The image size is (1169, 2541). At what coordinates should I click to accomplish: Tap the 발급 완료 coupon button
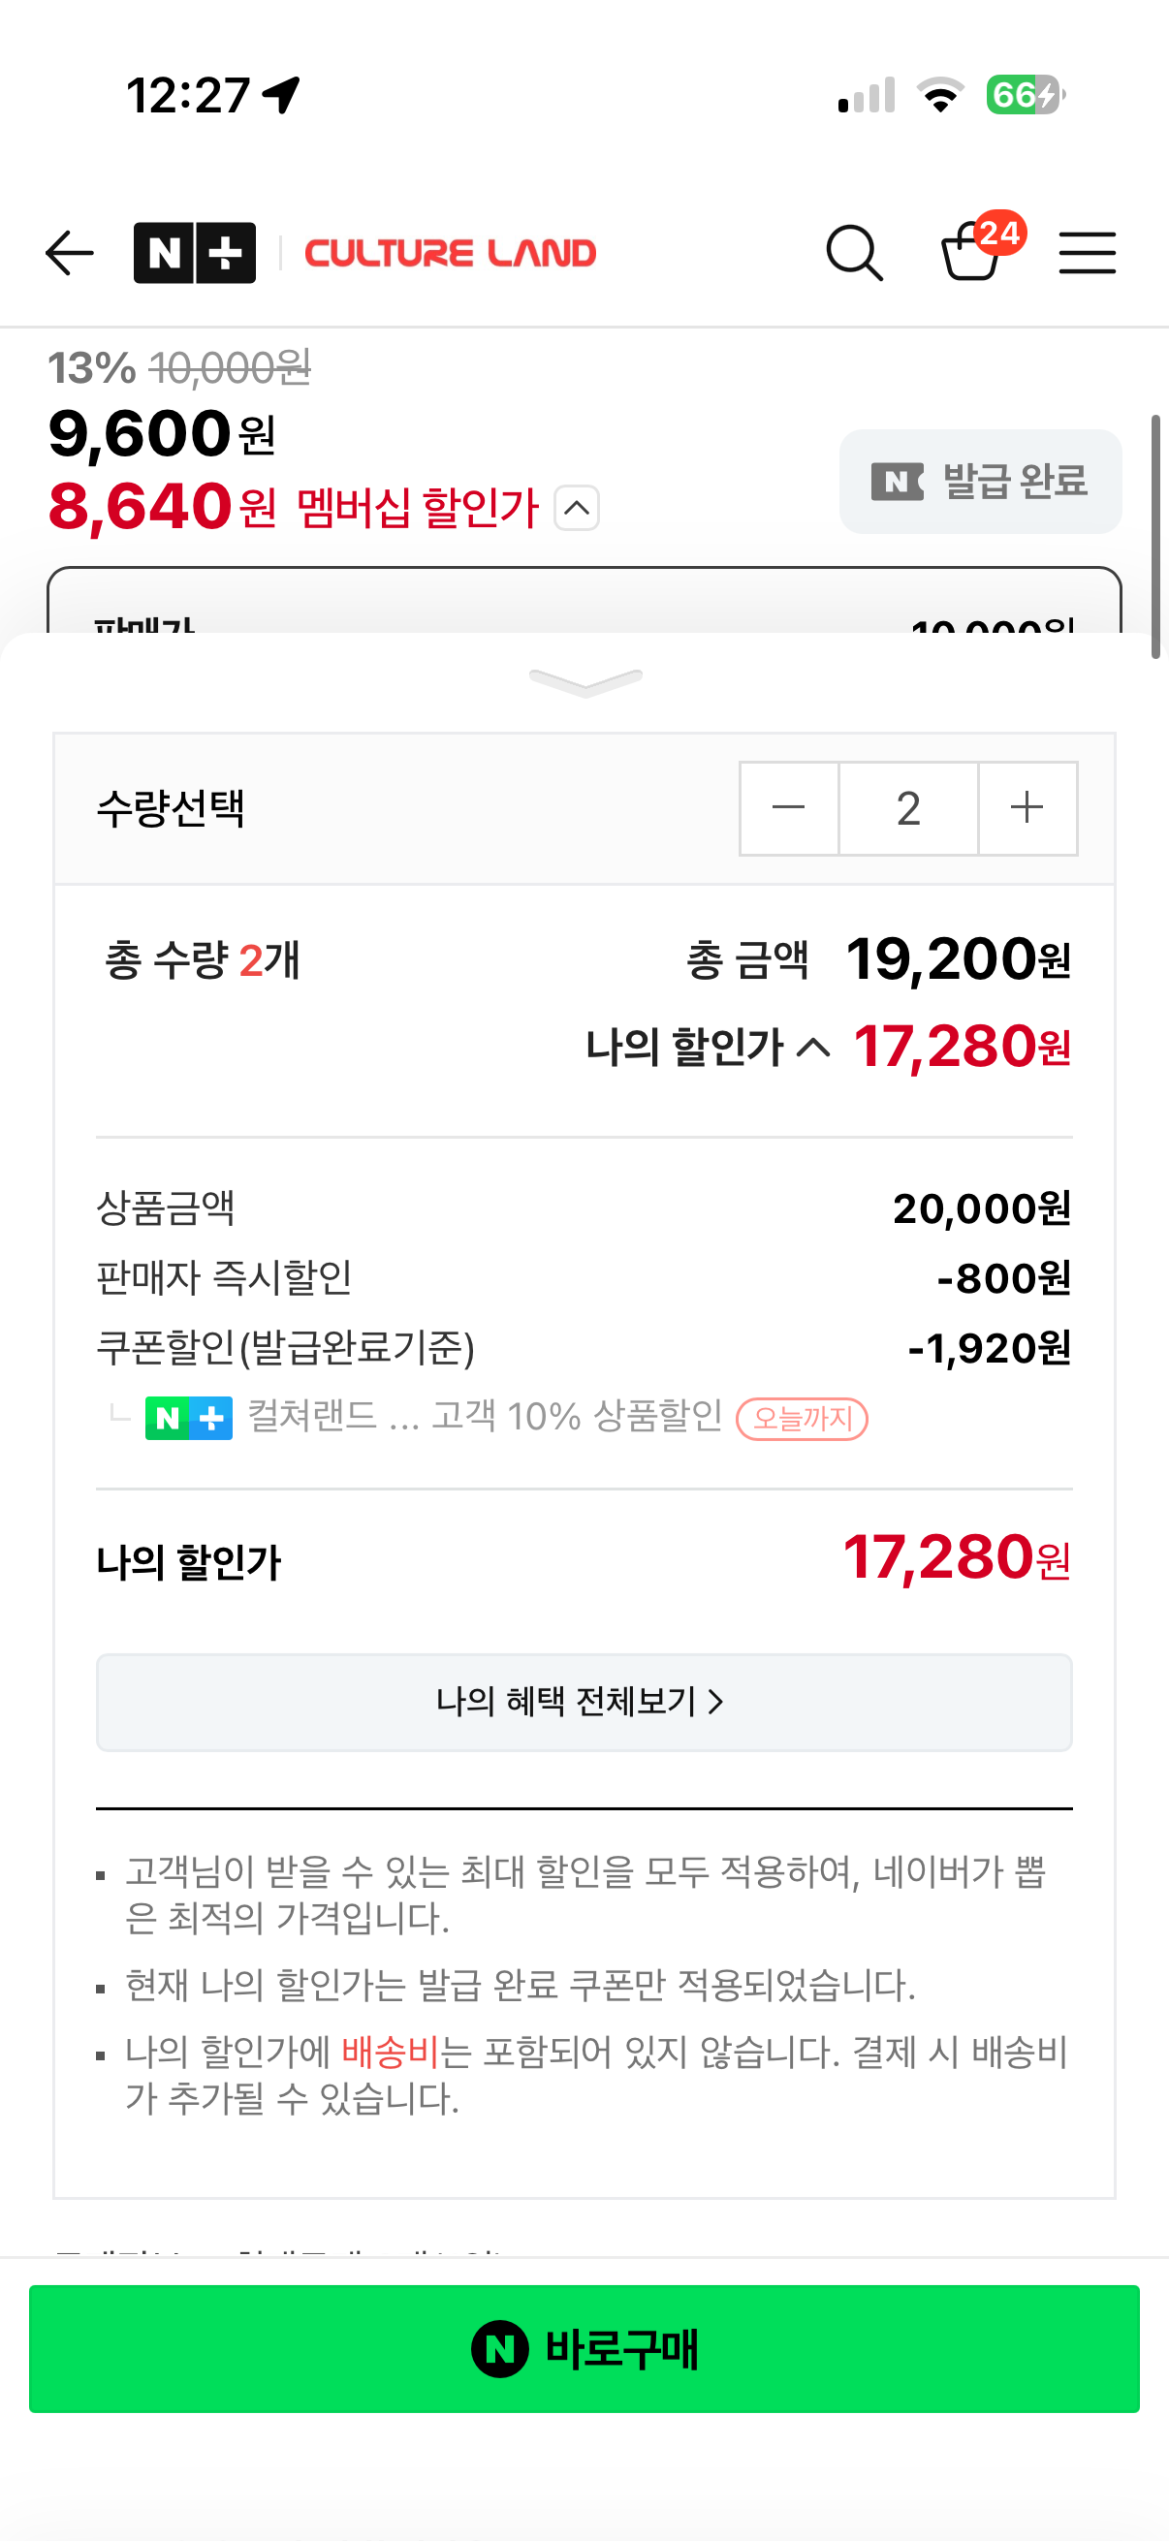tap(980, 482)
